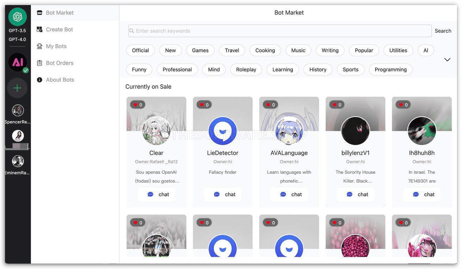Screen dimensions: 462x269
Task: Open the woman avatar between SpencerRe and EminemRa
Action: pos(18,136)
